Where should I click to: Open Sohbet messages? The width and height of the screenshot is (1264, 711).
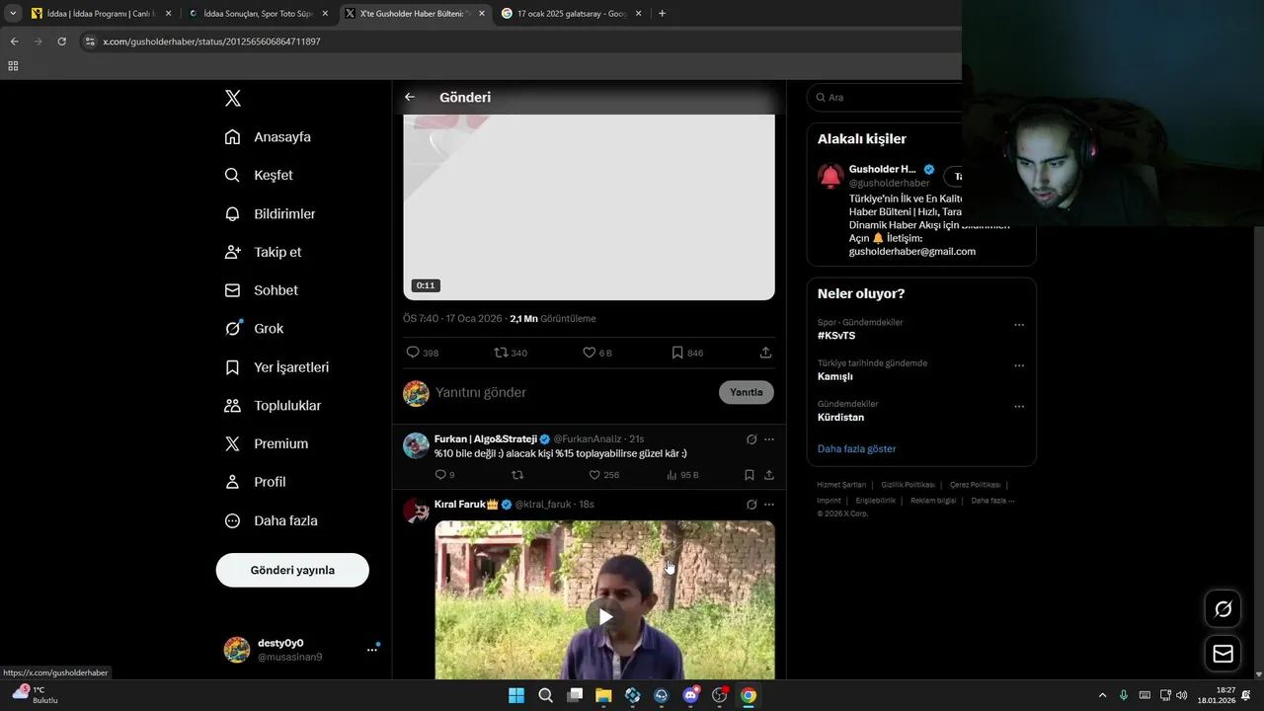[x=261, y=290]
